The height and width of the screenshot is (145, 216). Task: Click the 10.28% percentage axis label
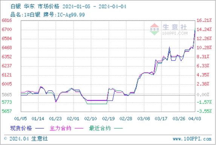tap(204, 48)
